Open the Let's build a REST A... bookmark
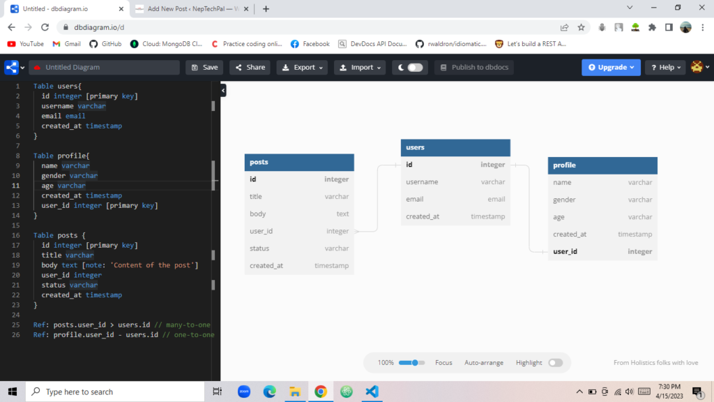 (x=531, y=44)
